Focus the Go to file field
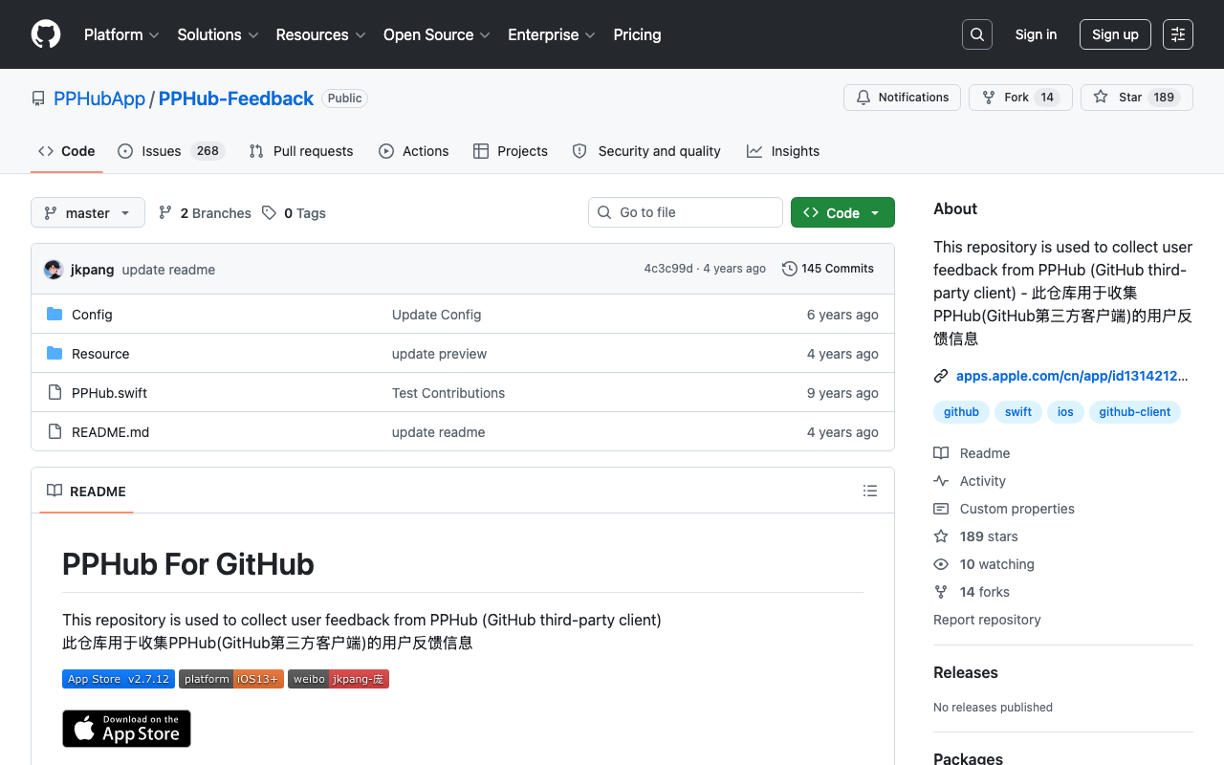The width and height of the screenshot is (1224, 765). (x=686, y=212)
